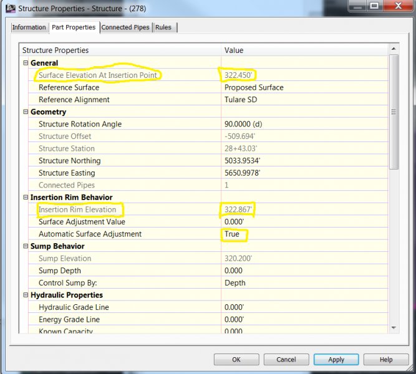This screenshot has width=416, height=374.
Task: Click the vertical scrollbar thumb
Action: point(394,112)
